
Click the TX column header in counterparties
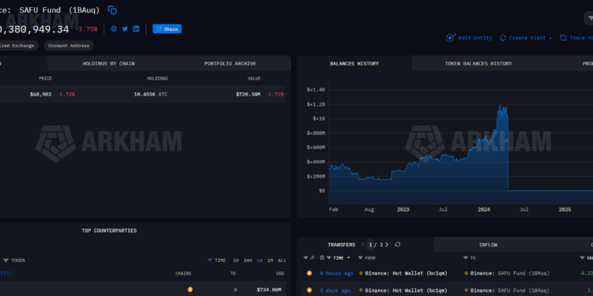tap(233, 274)
